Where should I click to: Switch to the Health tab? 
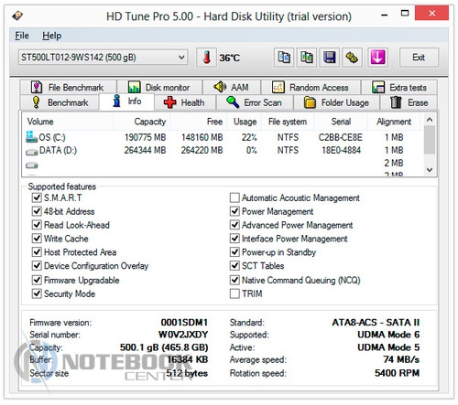[x=184, y=102]
